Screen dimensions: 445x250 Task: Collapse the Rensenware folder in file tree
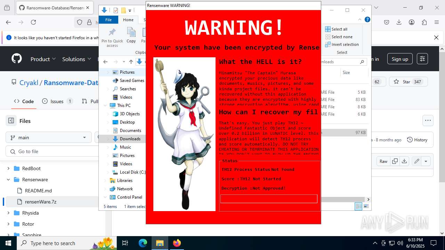click(8, 180)
